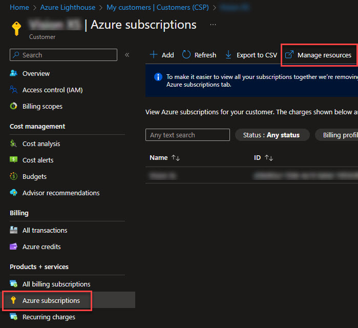The width and height of the screenshot is (358, 328).
Task: Open Cost alerts
Action: click(x=38, y=160)
